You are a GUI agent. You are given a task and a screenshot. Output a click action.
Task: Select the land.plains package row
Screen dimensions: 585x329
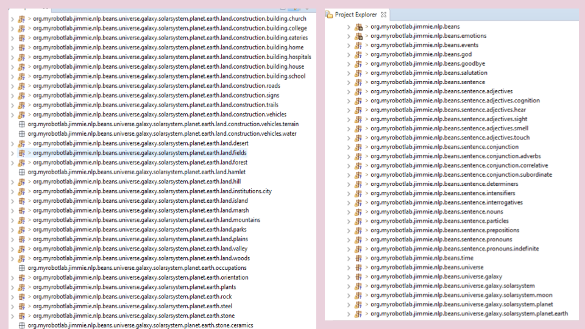140,239
